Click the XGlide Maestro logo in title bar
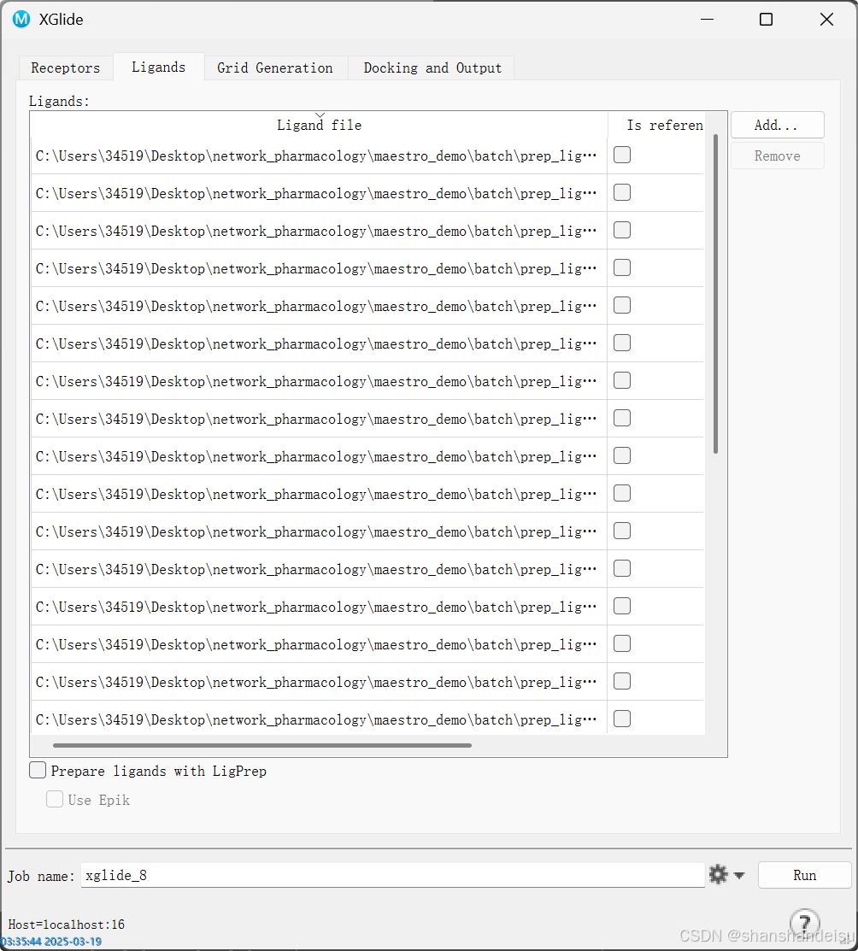 [21, 20]
